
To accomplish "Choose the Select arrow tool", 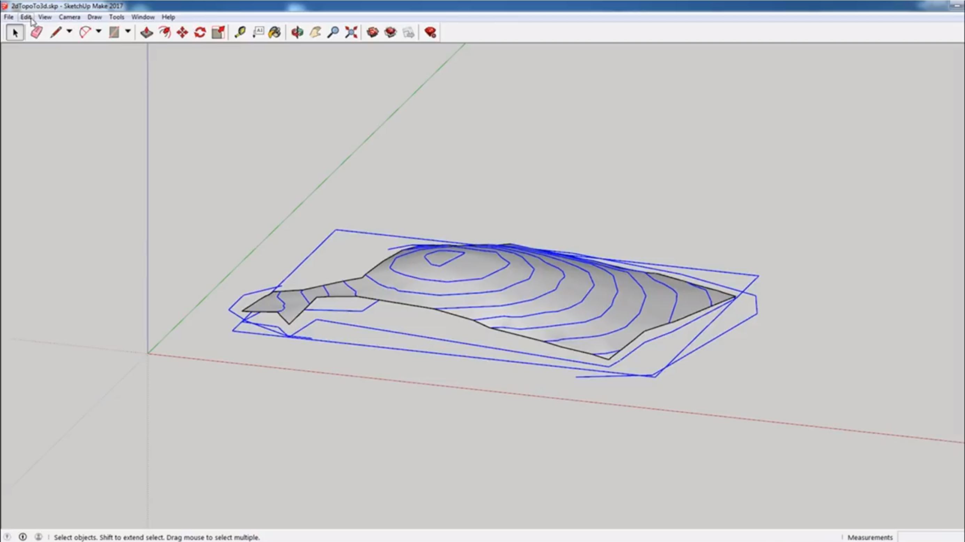I will pyautogui.click(x=15, y=33).
